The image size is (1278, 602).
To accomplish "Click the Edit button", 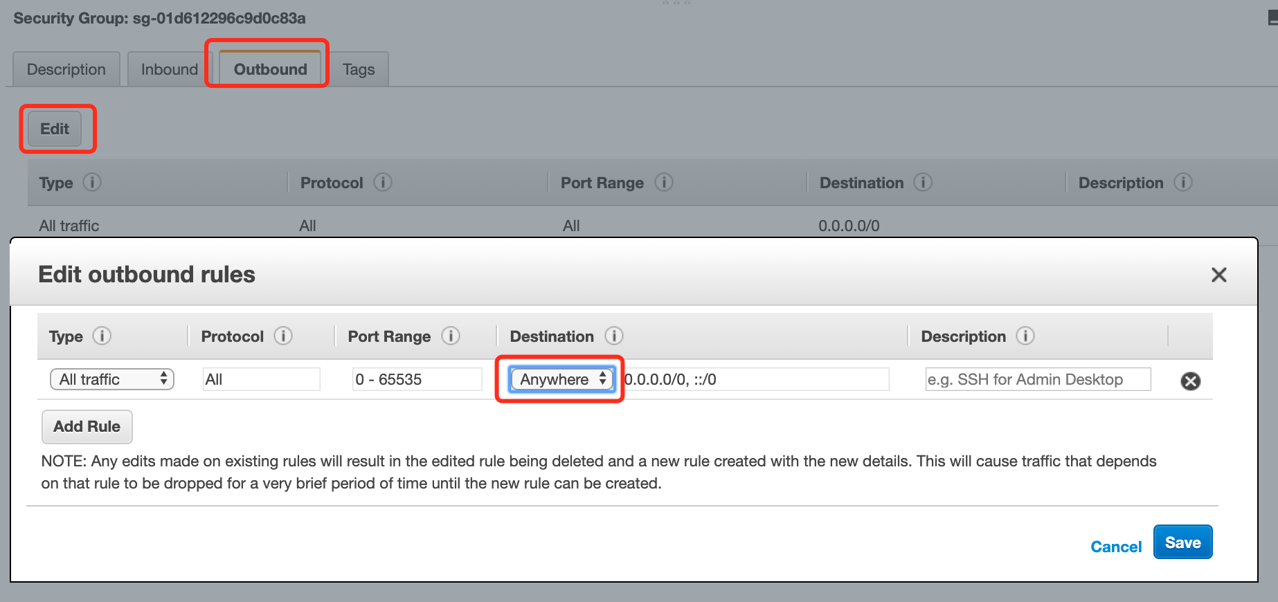I will (x=55, y=129).
